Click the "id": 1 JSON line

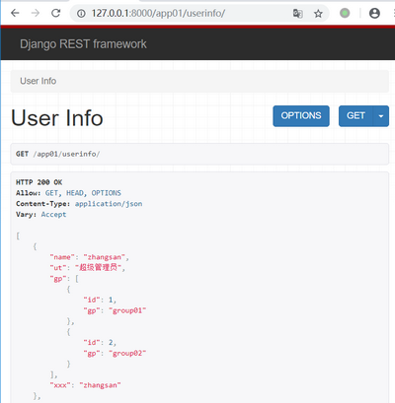tap(100, 300)
